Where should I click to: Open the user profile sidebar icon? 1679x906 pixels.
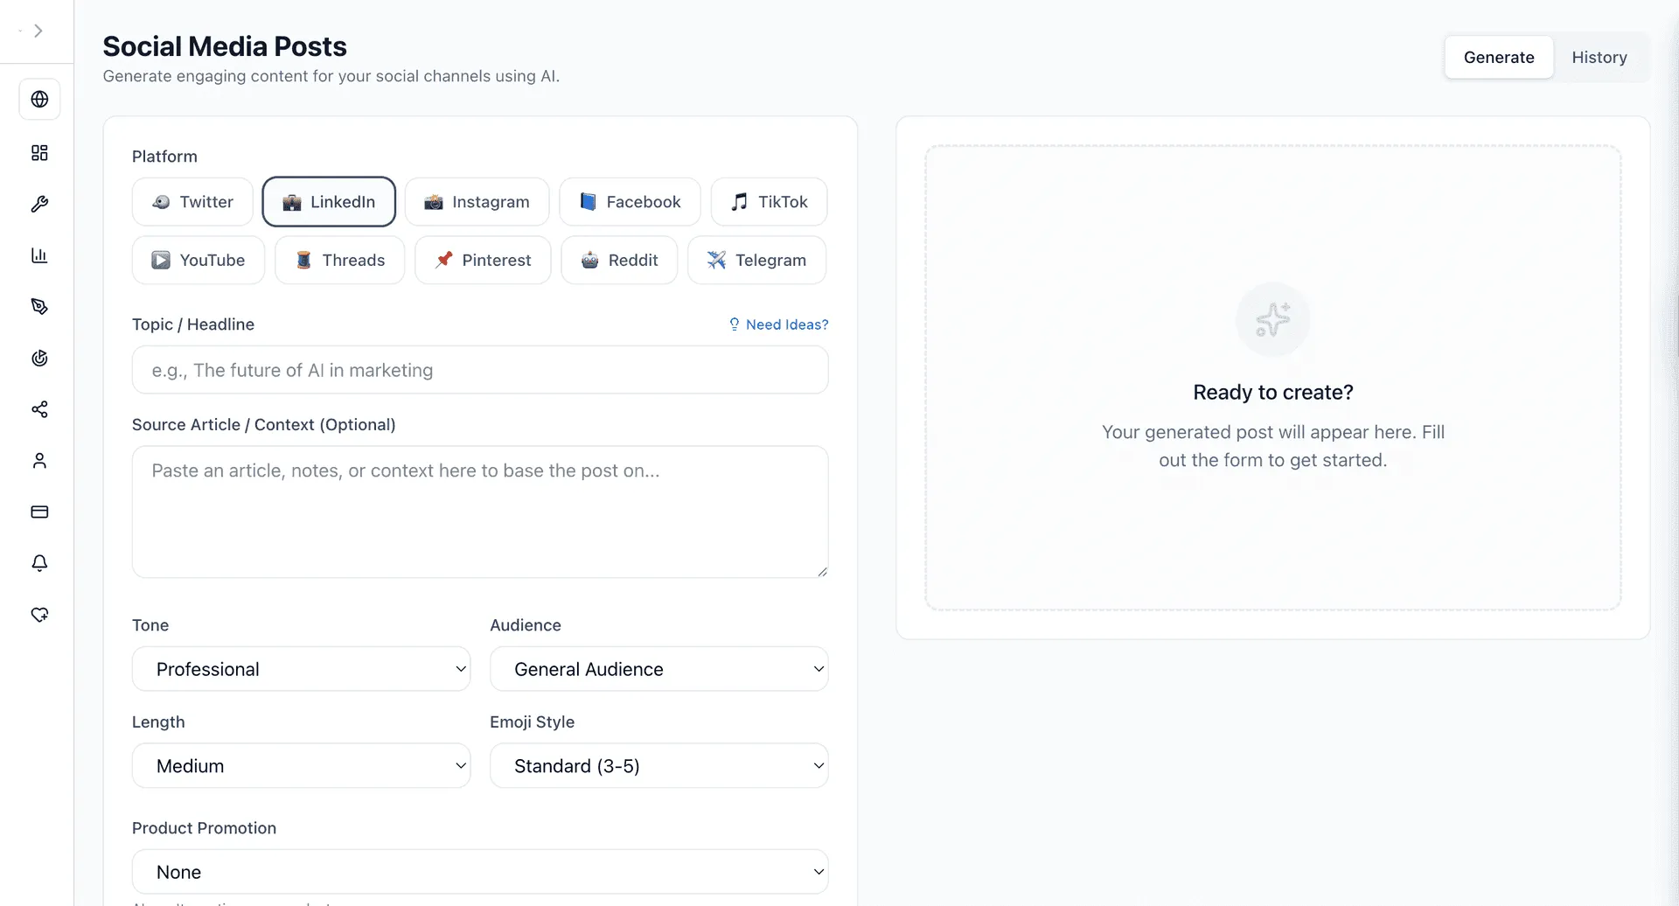tap(39, 461)
